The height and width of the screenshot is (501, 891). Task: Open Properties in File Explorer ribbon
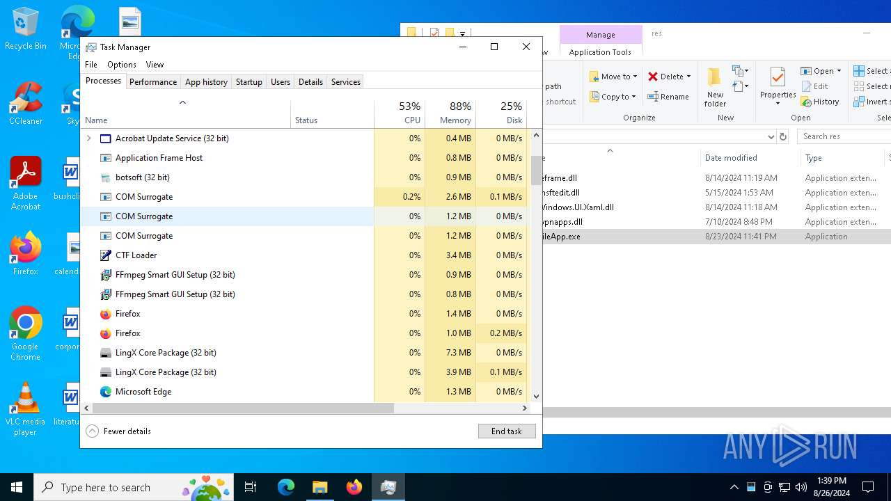tap(778, 87)
